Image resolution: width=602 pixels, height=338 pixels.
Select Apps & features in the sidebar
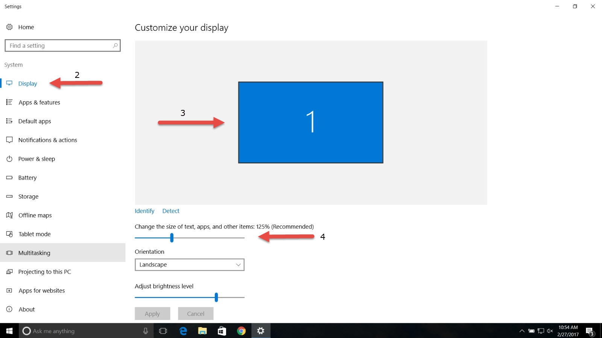tap(39, 102)
